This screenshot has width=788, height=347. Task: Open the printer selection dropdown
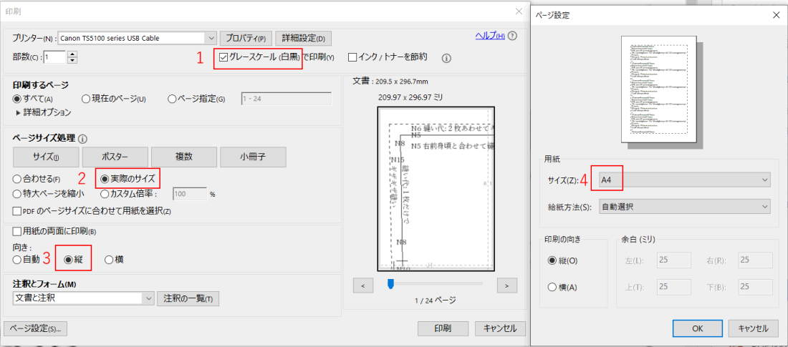pos(210,38)
